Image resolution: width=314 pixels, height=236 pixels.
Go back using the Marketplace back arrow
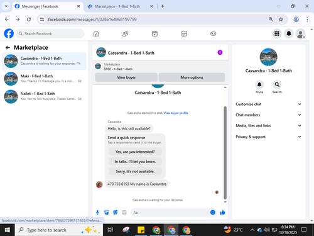coord(8,48)
